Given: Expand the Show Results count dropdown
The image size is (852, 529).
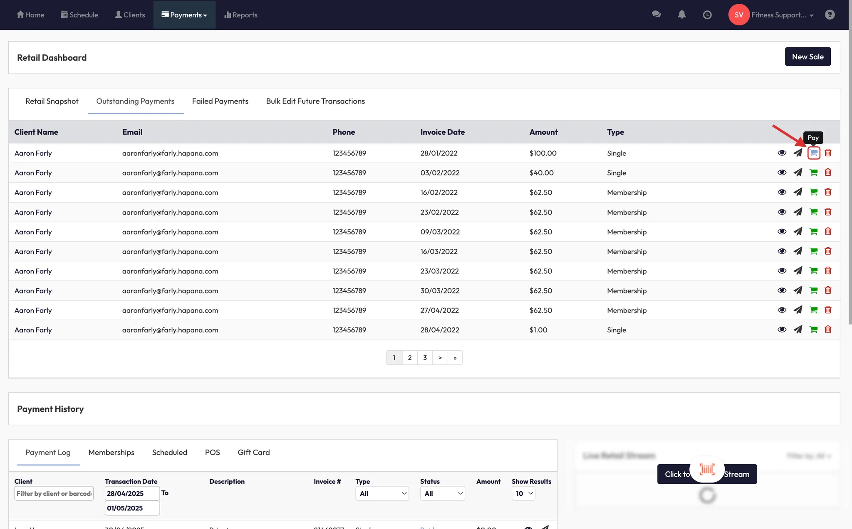Looking at the screenshot, I should tap(523, 493).
